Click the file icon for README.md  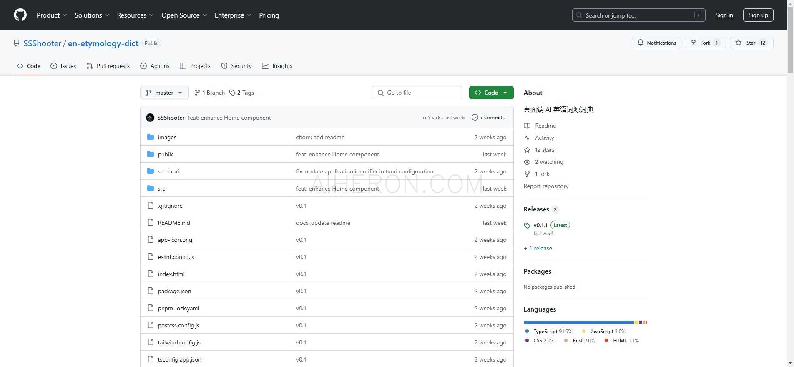pyautogui.click(x=151, y=223)
